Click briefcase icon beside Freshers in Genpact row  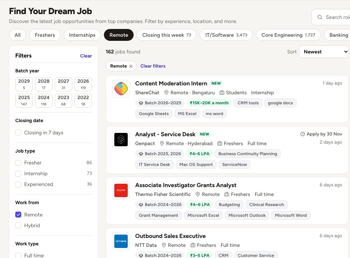220,143
